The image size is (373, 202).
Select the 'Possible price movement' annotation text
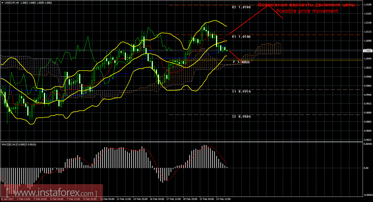tap(307, 11)
